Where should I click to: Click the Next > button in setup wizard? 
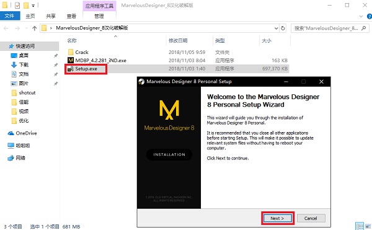point(278,218)
